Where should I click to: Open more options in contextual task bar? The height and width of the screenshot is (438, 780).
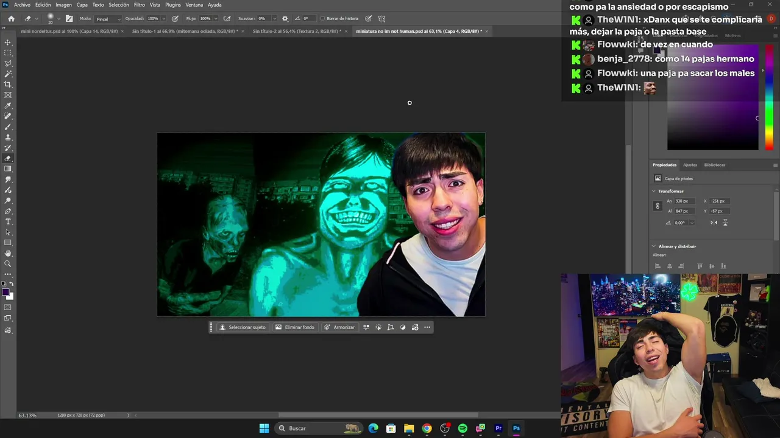(427, 327)
